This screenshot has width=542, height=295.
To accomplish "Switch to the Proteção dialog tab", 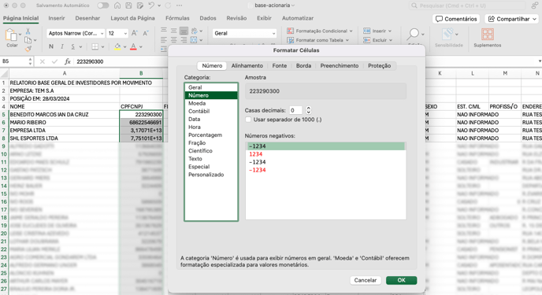I will point(379,65).
